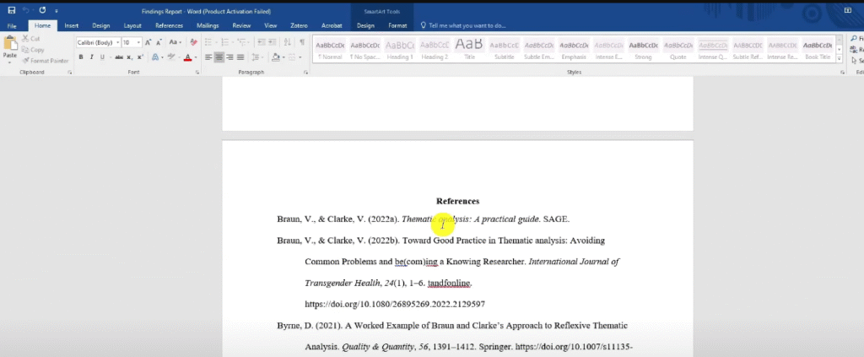Copy the selected text
The width and height of the screenshot is (864, 357).
pos(33,50)
